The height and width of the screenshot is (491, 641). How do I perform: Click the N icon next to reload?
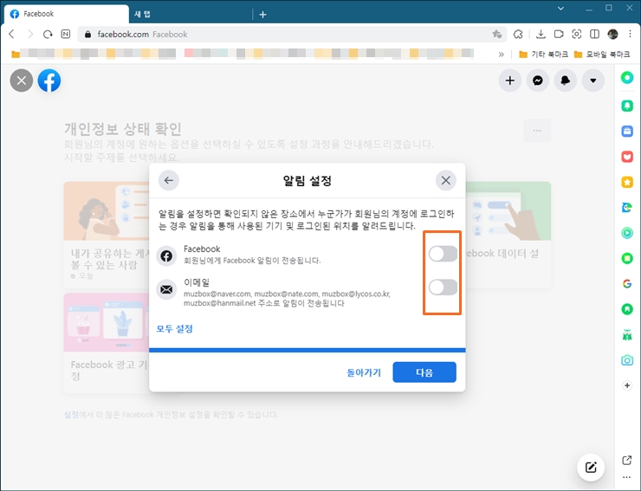coord(66,35)
